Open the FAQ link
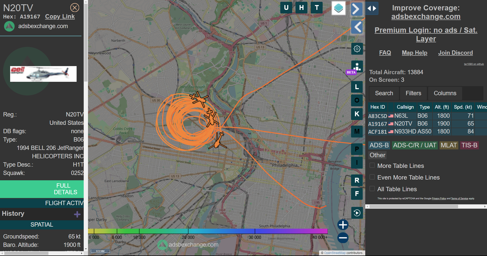 (385, 53)
